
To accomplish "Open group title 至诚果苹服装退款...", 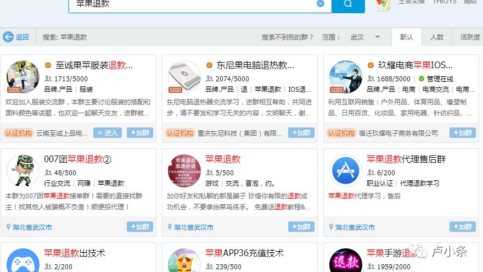I will coord(94,65).
